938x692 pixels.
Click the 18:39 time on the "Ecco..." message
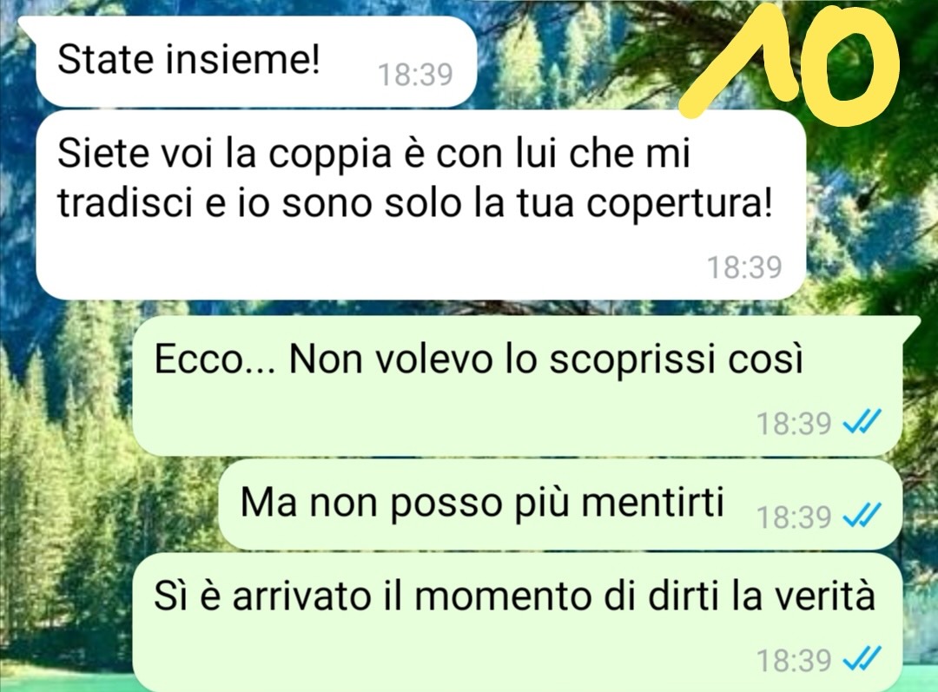[x=794, y=424]
